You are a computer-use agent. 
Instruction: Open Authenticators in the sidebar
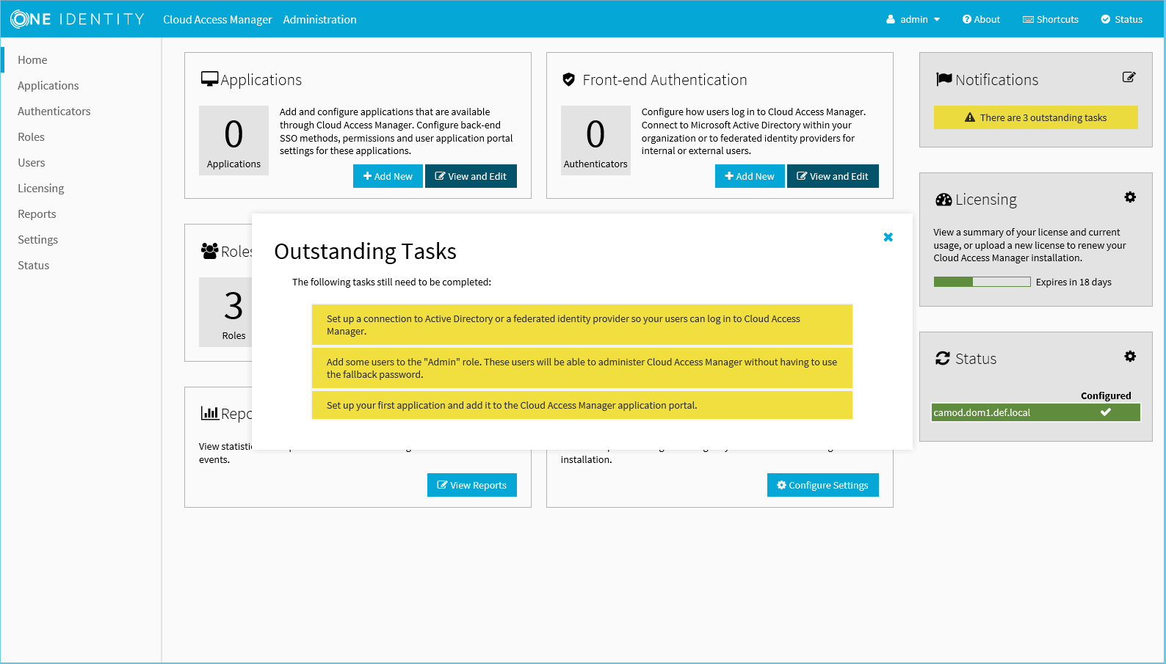(54, 112)
